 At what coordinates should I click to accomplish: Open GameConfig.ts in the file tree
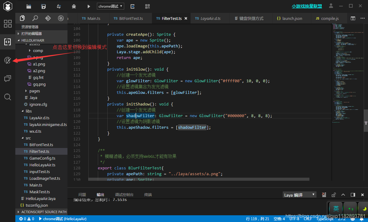click(42, 158)
